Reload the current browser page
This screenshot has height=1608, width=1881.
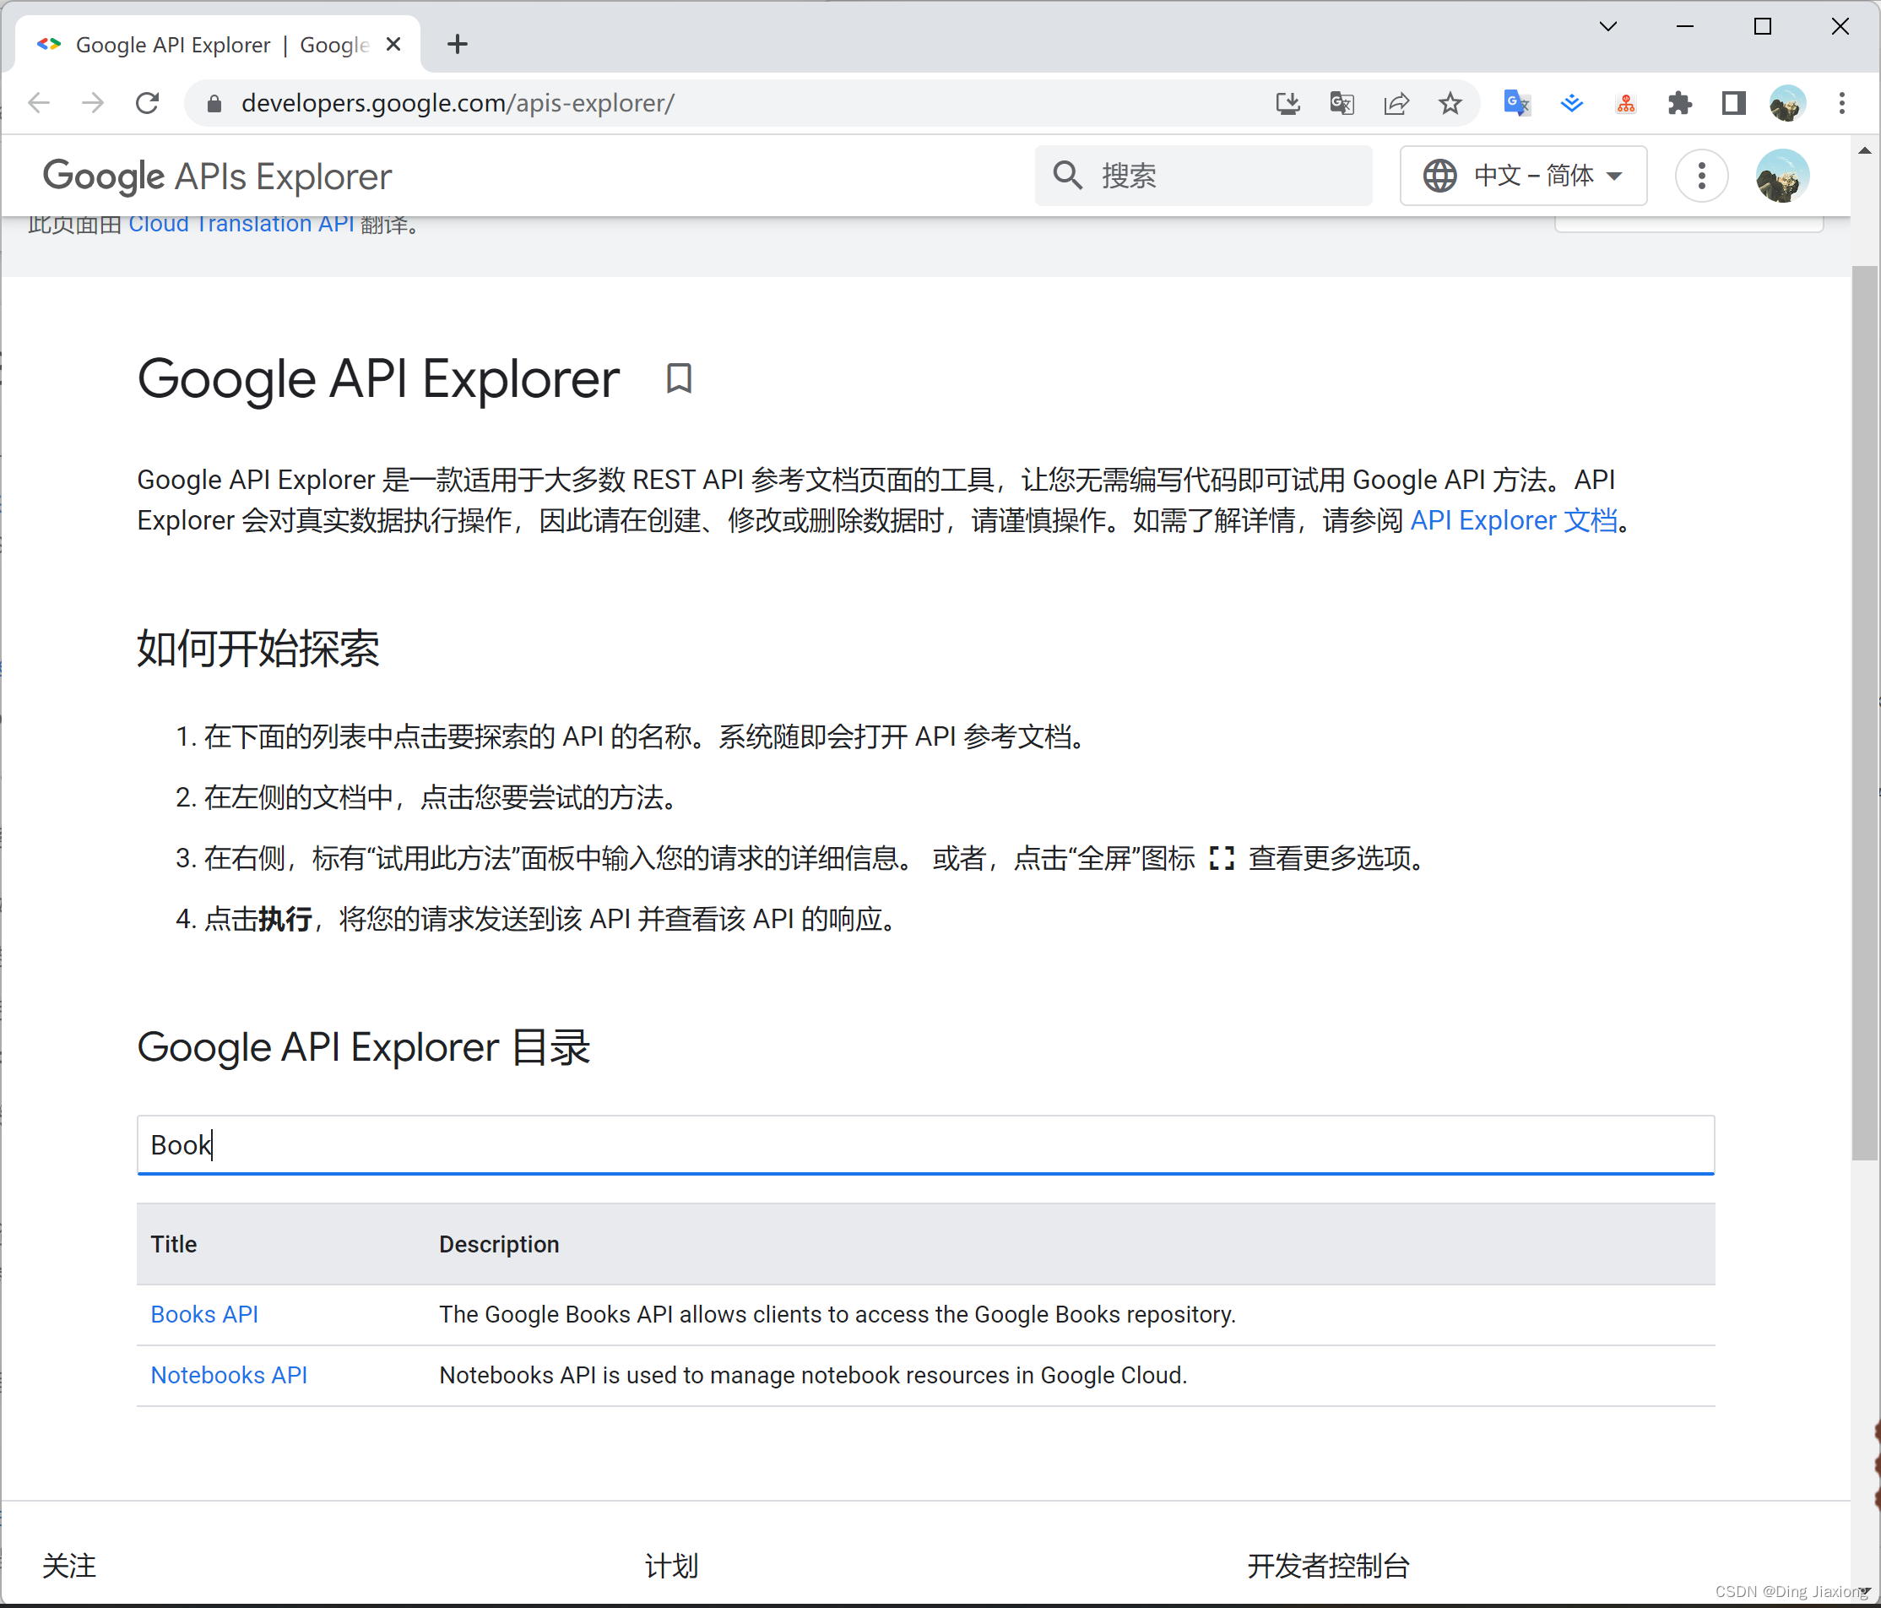point(147,104)
